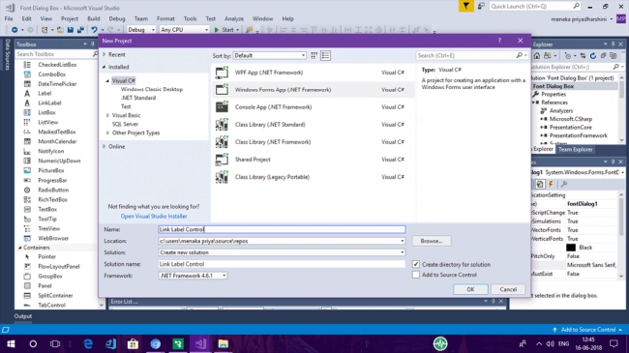Click RadioButton icon in Toolbox
This screenshot has width=629, height=353.
click(x=27, y=190)
